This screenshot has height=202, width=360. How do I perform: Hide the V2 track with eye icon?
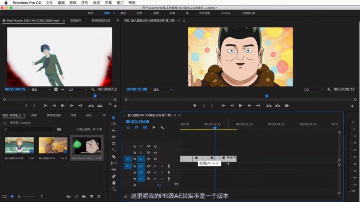point(155,153)
